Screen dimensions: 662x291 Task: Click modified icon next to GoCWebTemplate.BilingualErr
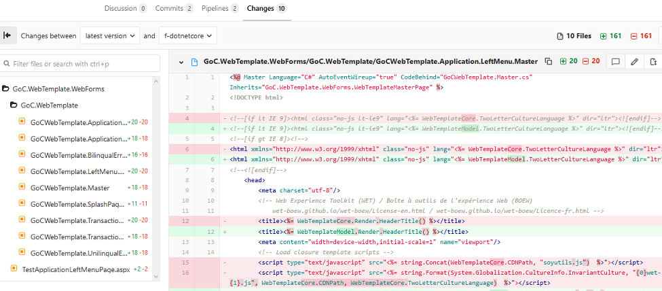tap(22, 154)
